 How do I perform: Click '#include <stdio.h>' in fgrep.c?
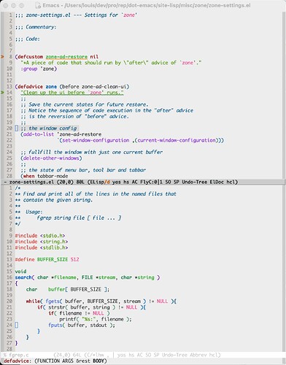[40, 236]
